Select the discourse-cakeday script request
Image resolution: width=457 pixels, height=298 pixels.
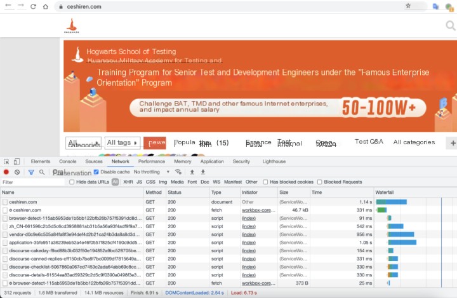click(228, 251)
